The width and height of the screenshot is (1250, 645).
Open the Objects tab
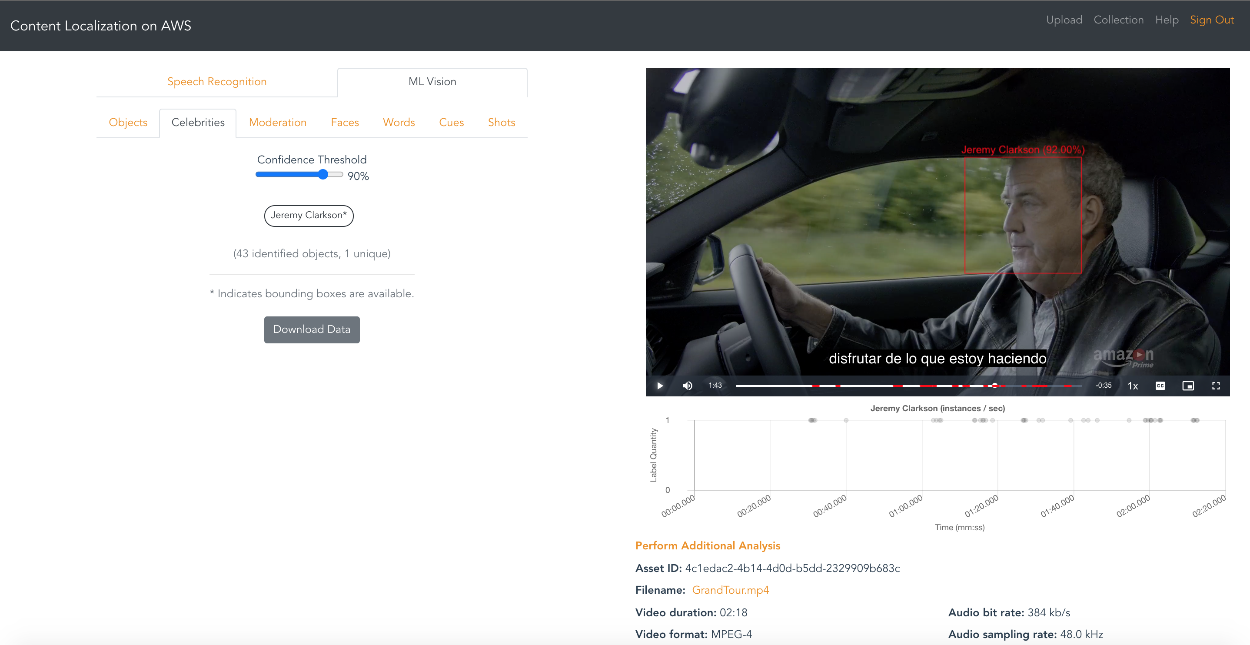128,122
